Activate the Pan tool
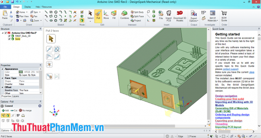The height and width of the screenshot is (138, 261). coord(34,16)
